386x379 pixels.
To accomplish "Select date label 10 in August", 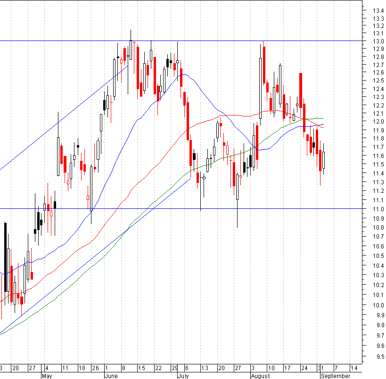I will (x=271, y=368).
